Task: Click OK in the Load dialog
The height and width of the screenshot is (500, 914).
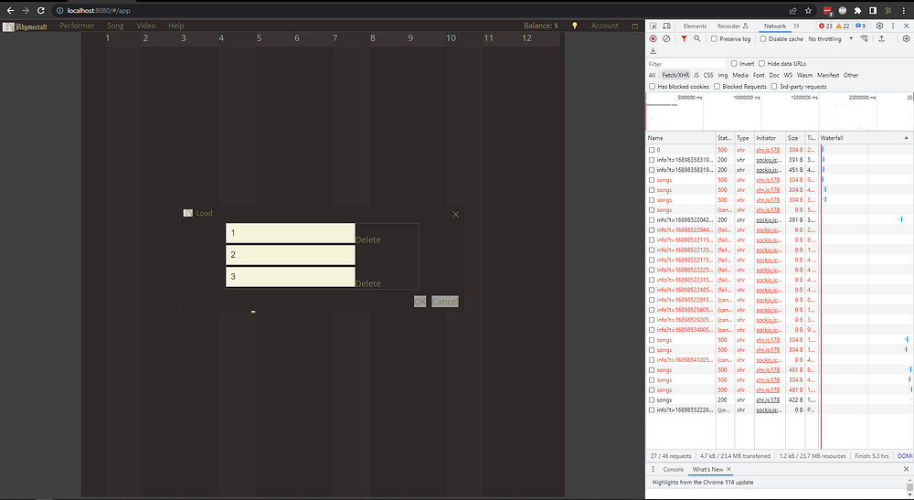Action: tap(420, 302)
